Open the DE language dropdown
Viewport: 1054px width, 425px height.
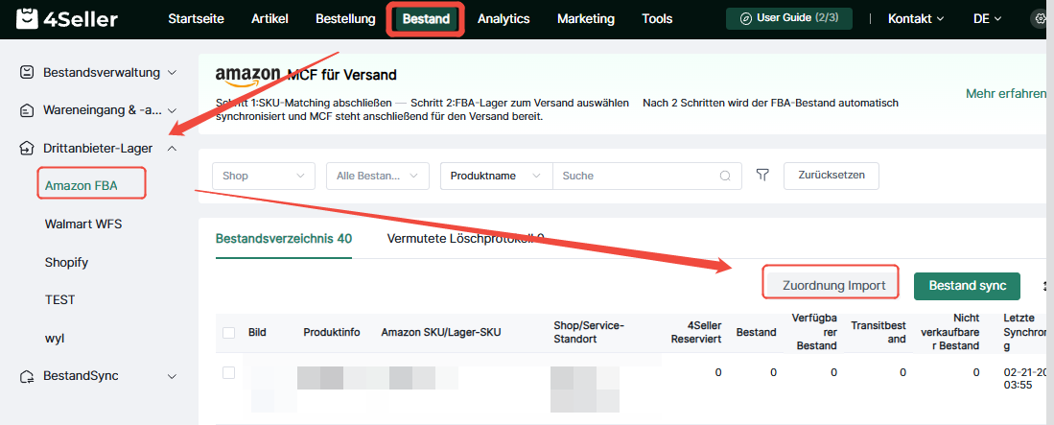(x=988, y=19)
